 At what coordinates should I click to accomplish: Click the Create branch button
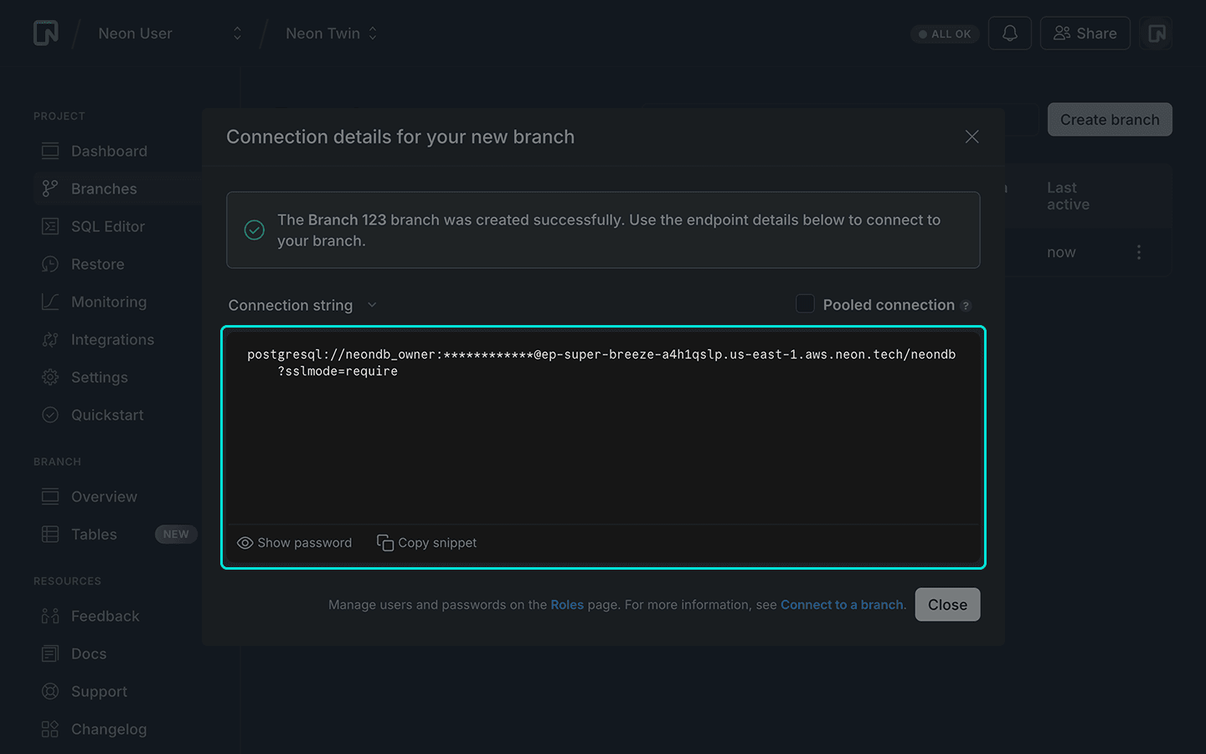click(1110, 120)
